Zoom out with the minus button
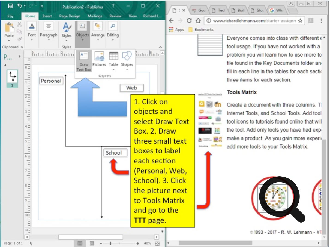The height and width of the screenshot is (247, 330). tap(101, 243)
